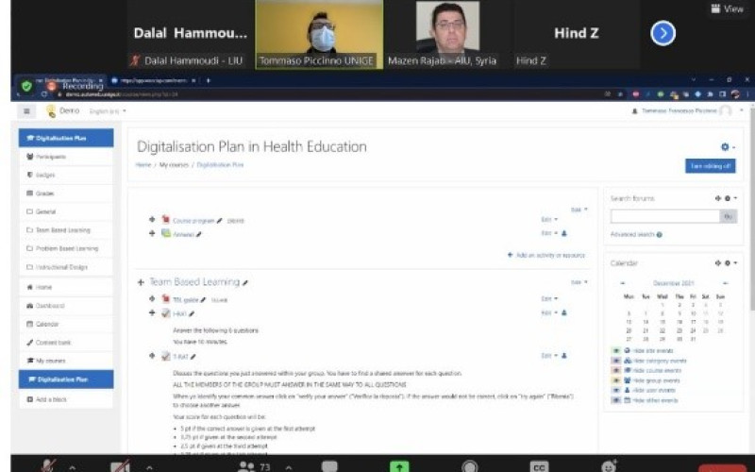Screen dimensions: 755x472
Task: Toggle the hamburger side panel menu
Action: (27, 111)
